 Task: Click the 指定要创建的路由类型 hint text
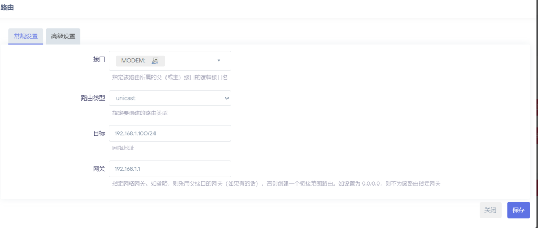140,113
